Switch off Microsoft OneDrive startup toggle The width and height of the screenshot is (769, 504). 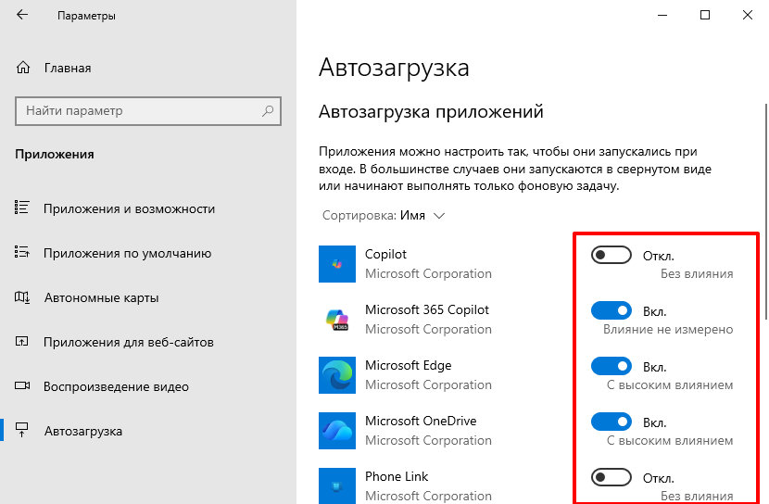click(611, 422)
